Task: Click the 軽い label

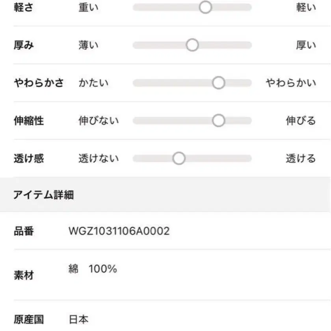Action: pyautogui.click(x=306, y=7)
